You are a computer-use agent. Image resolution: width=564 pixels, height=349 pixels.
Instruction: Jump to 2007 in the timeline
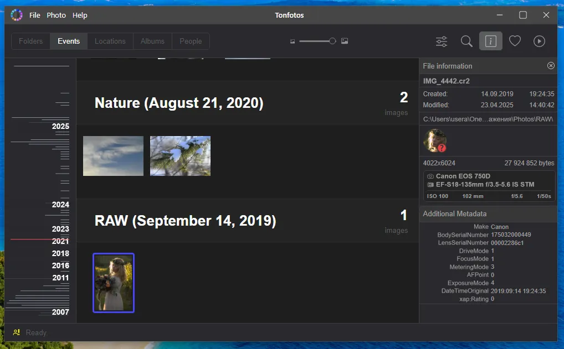[60, 312]
